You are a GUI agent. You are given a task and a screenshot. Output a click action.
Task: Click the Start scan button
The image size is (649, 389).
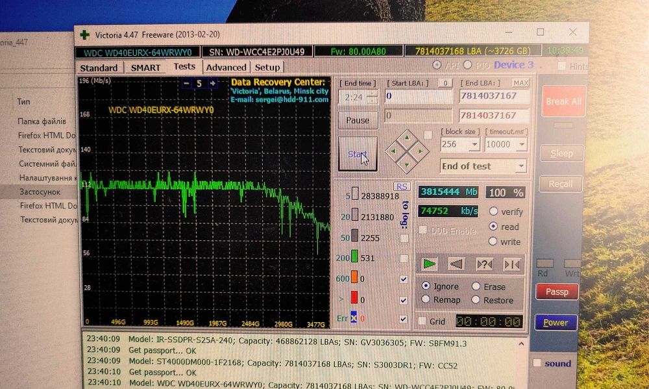tap(358, 154)
